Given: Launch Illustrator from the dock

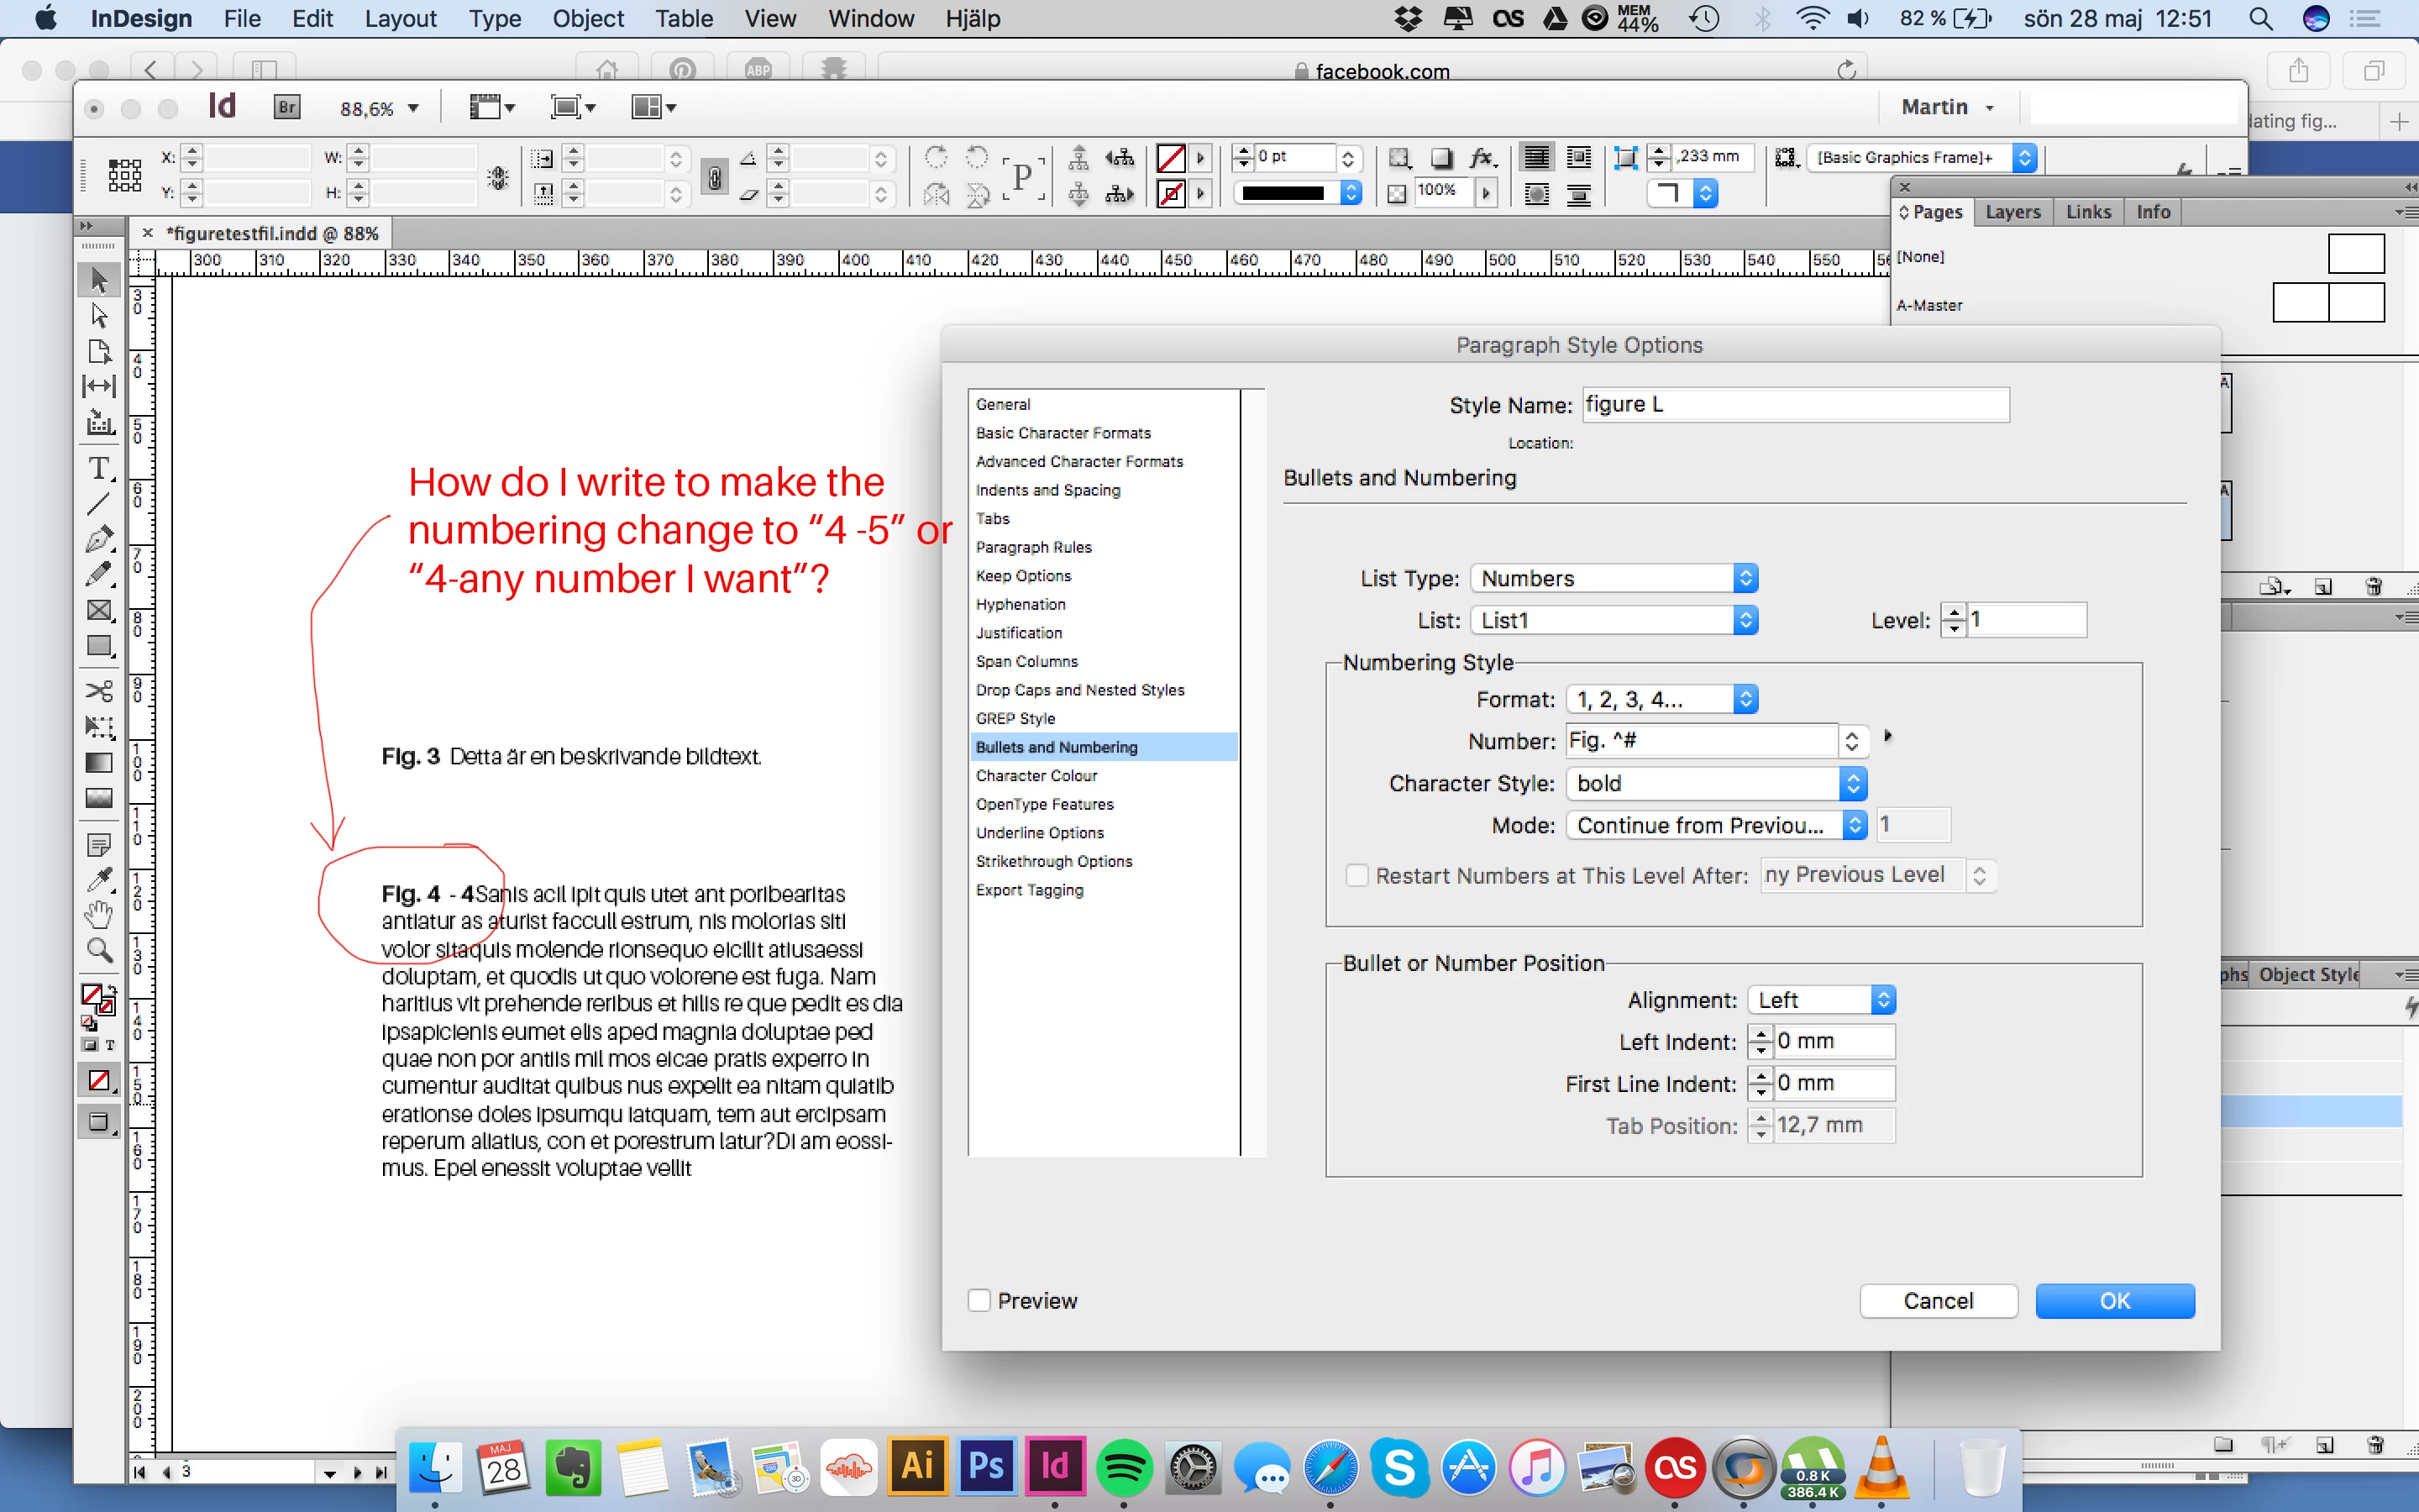Looking at the screenshot, I should click(916, 1466).
